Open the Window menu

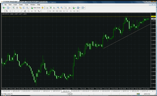33,4
